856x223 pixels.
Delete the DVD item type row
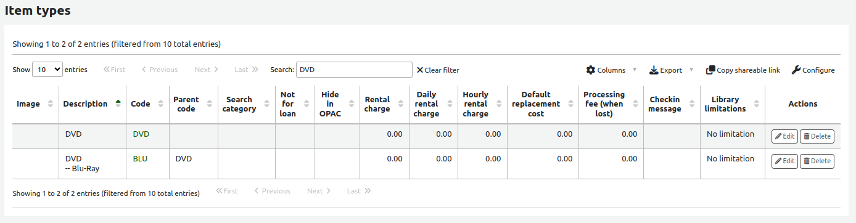[817, 136]
